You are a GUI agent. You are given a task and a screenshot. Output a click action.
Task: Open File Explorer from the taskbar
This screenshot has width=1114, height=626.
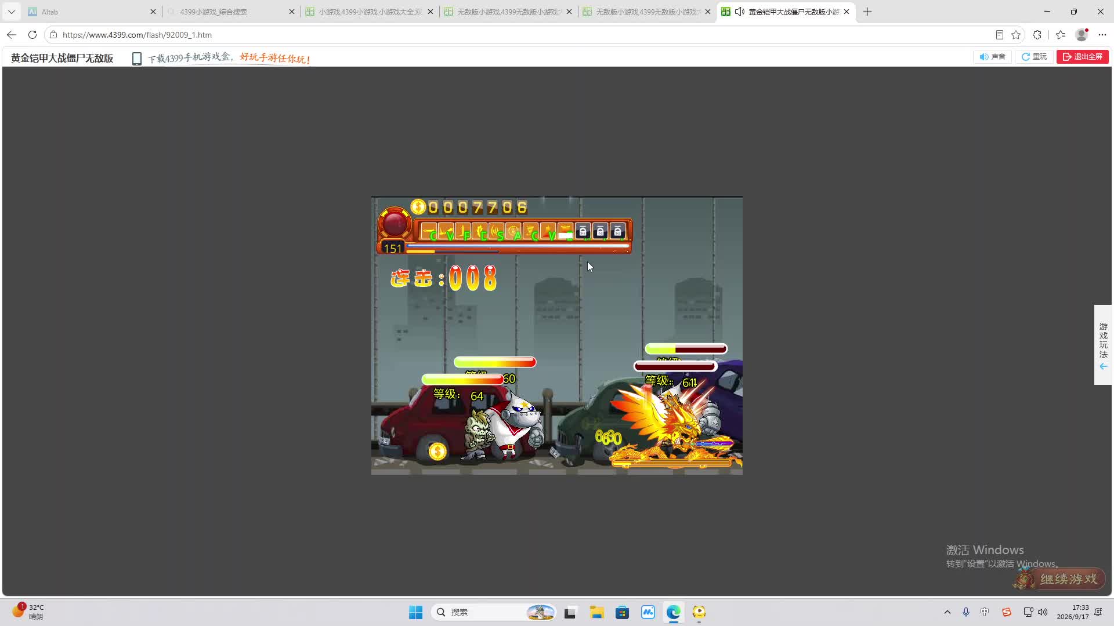point(596,612)
